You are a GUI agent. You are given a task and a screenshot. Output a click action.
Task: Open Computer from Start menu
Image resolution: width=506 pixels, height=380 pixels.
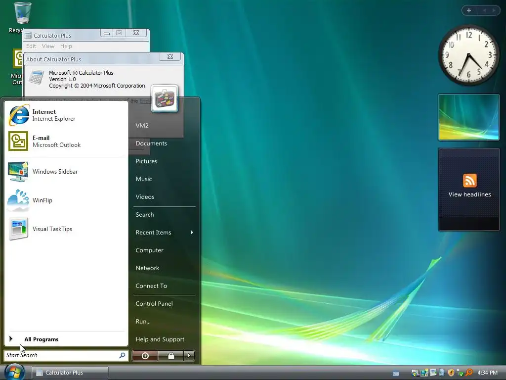[149, 250]
